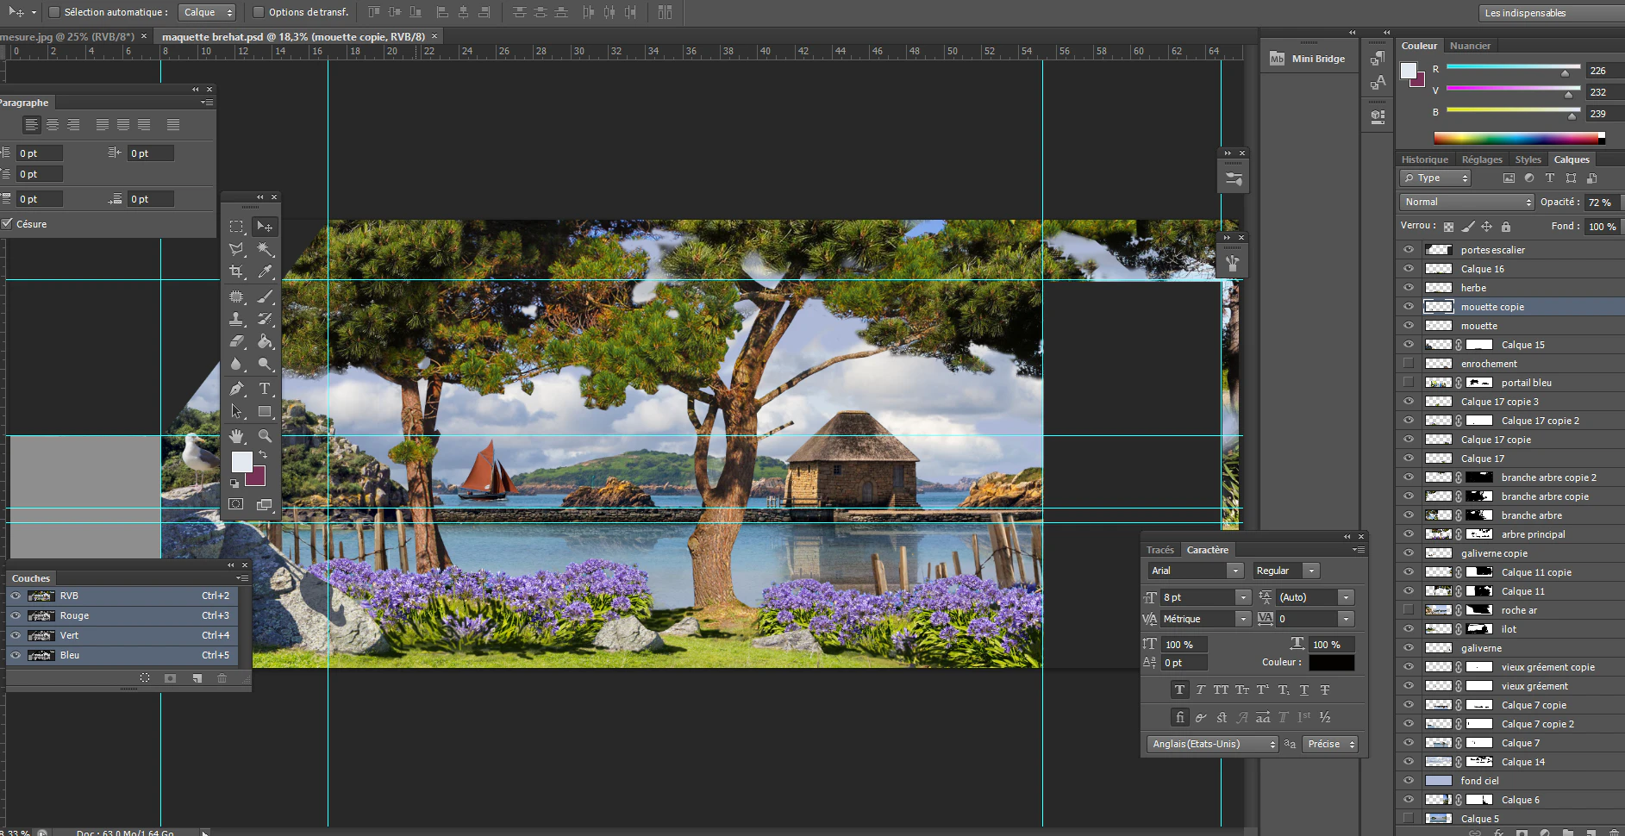Open the Arial font family dropdown

pyautogui.click(x=1195, y=571)
